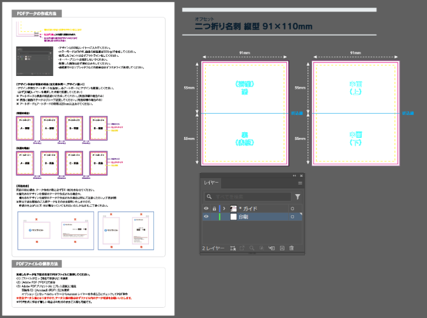Click the ガイド layer target circle
427x318 pixels.
point(292,208)
